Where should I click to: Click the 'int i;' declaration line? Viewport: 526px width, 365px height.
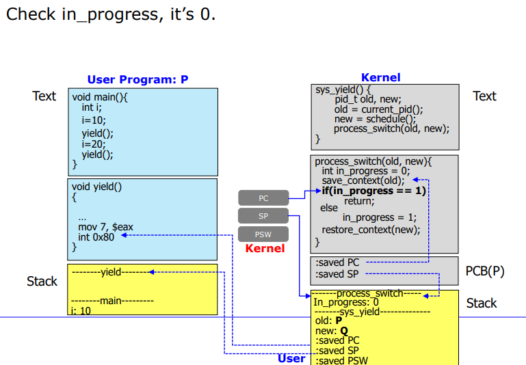[92, 107]
